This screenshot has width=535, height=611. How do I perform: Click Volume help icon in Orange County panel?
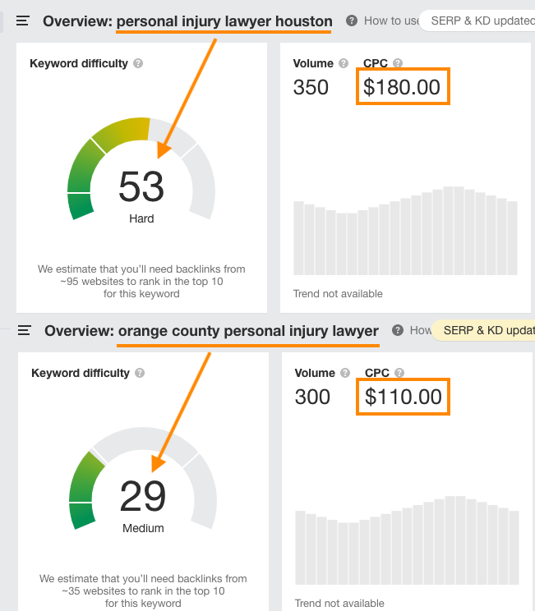tap(345, 373)
